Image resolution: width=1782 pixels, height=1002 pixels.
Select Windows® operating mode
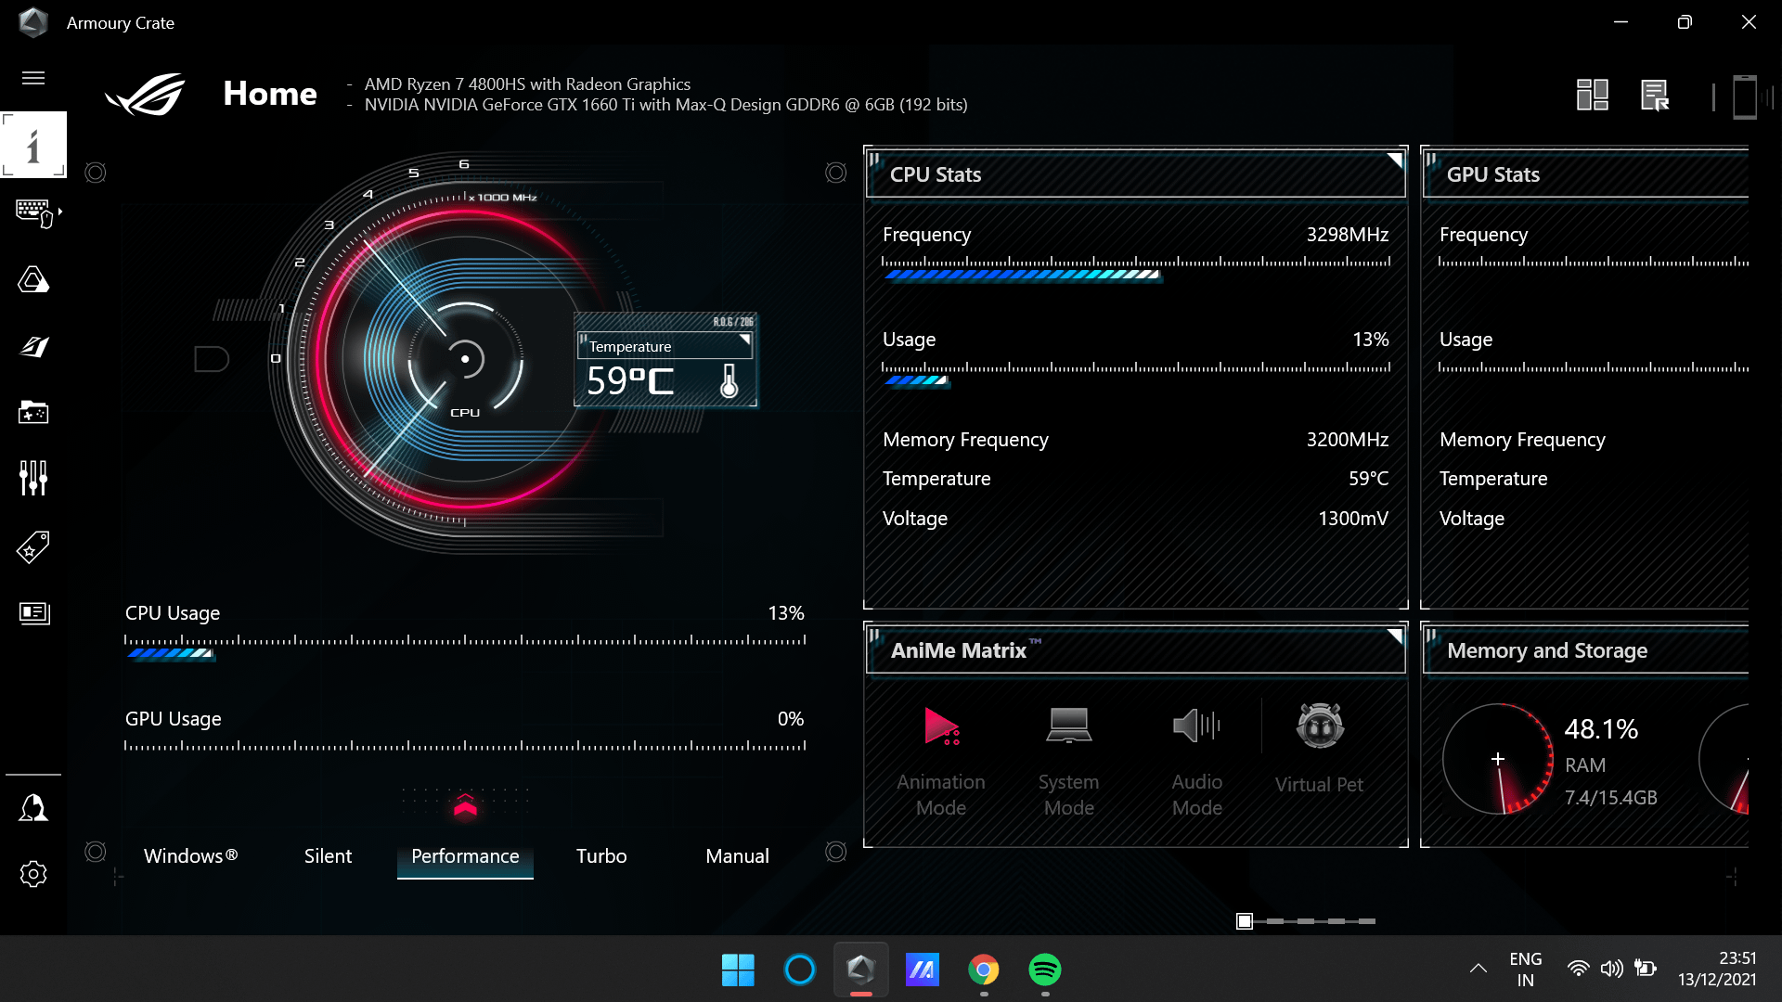190,855
